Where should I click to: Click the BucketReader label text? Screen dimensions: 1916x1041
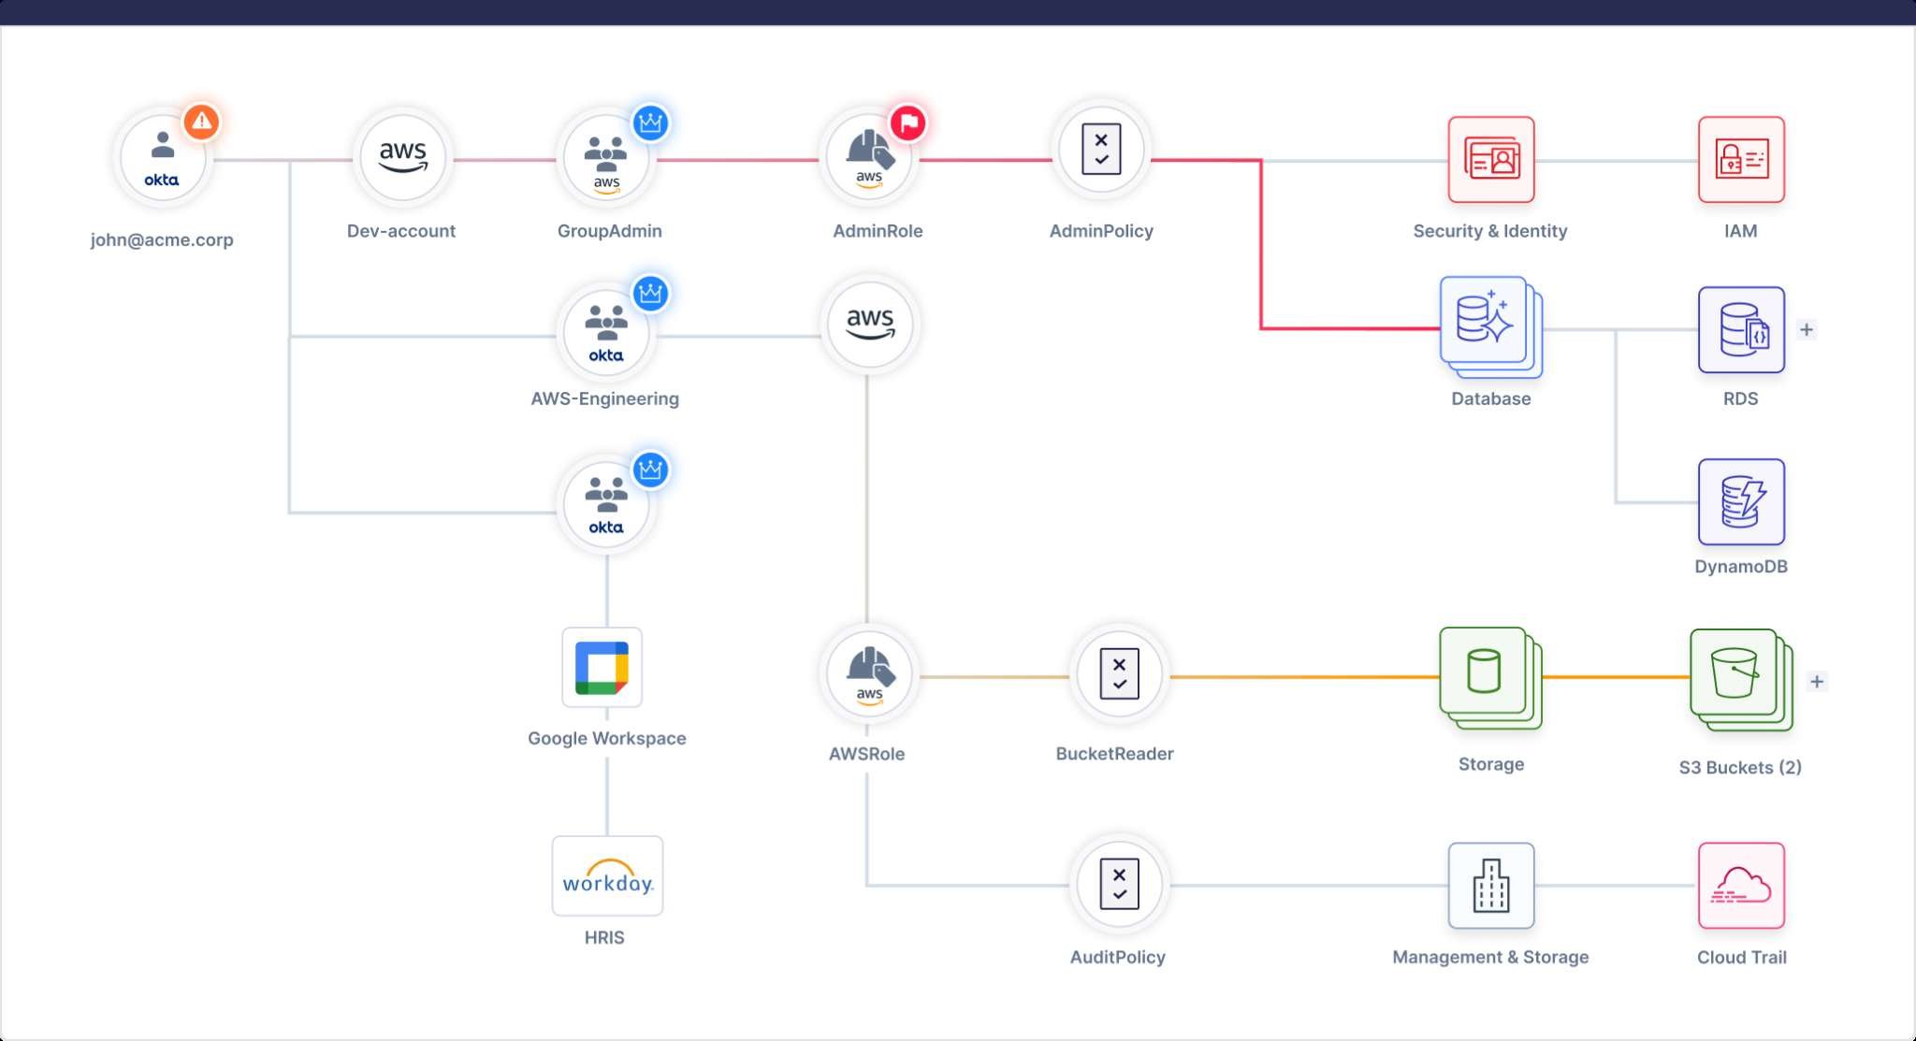[1115, 754]
